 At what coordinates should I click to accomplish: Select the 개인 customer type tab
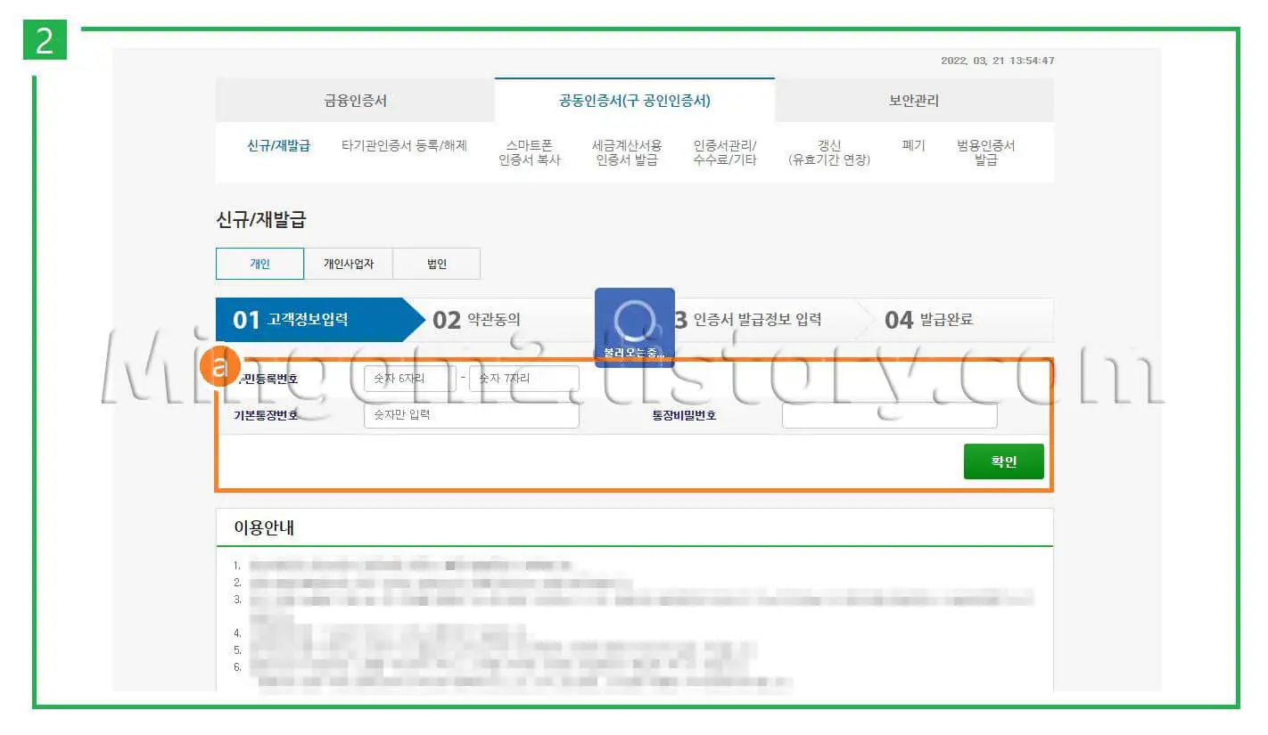tap(259, 263)
